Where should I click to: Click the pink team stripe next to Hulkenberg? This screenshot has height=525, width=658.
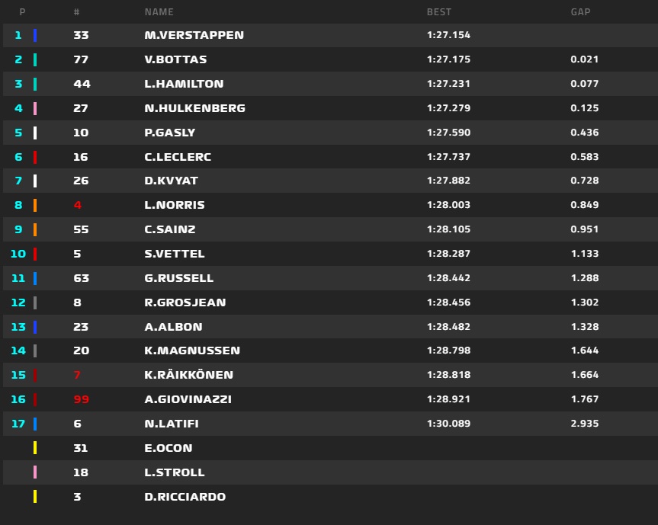(35, 109)
